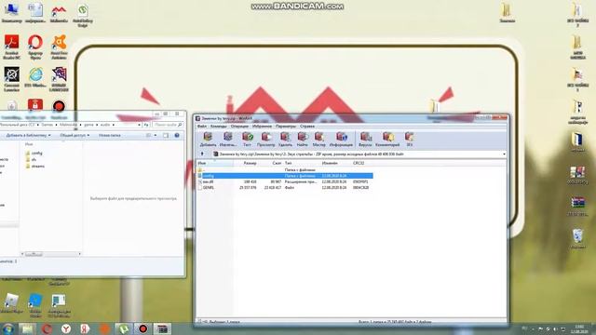This screenshot has height=335, width=596.
Task: Open the Internet Explorer desktop icon
Action: (x=35, y=78)
